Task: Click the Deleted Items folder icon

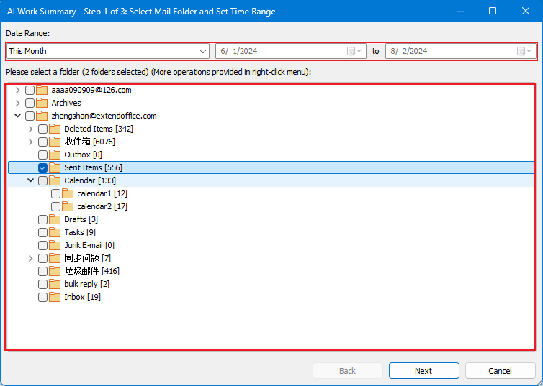Action: [x=55, y=129]
